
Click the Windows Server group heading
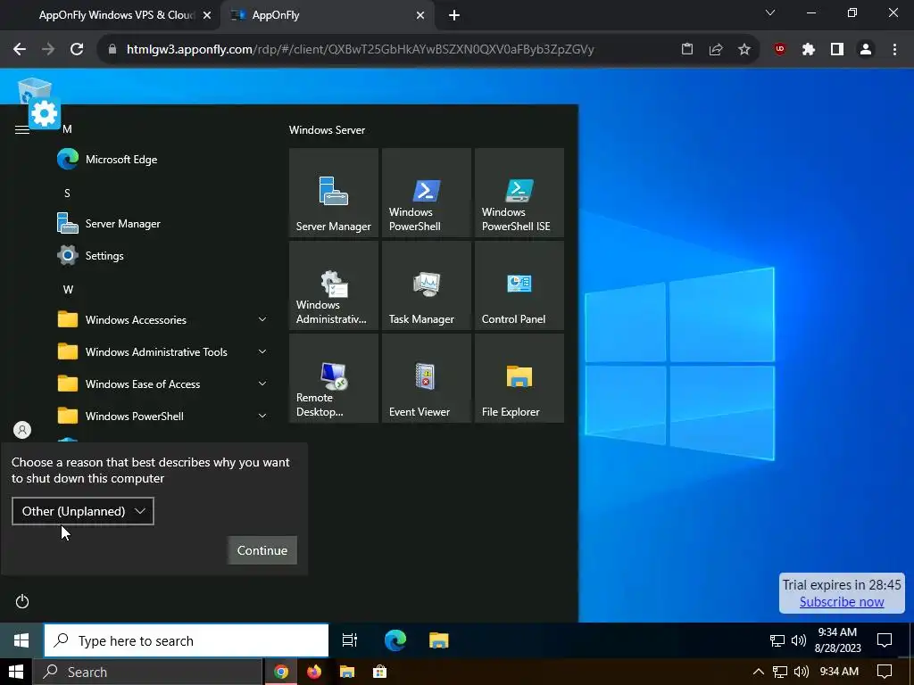coord(327,130)
